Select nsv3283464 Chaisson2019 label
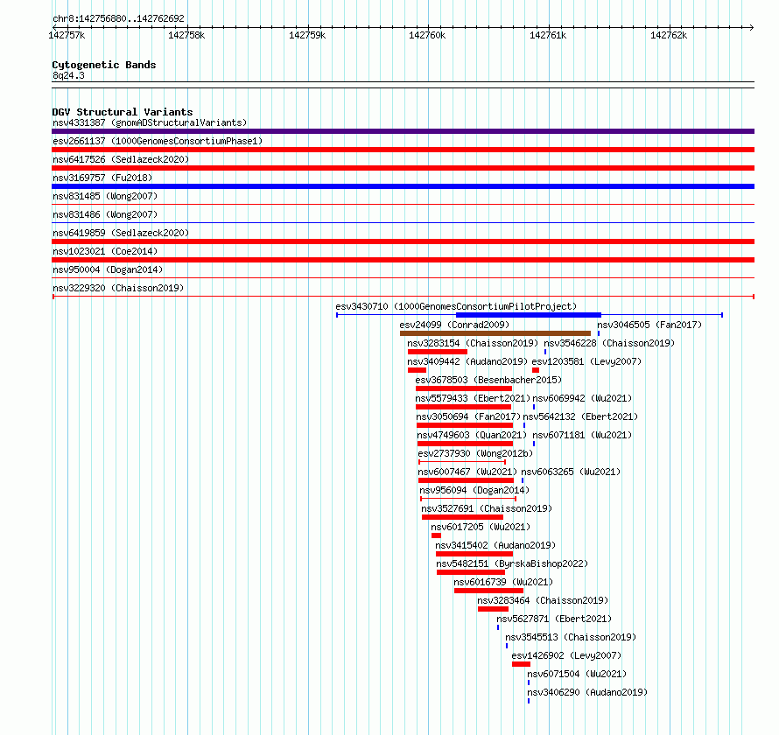This screenshot has width=779, height=735. tap(543, 600)
